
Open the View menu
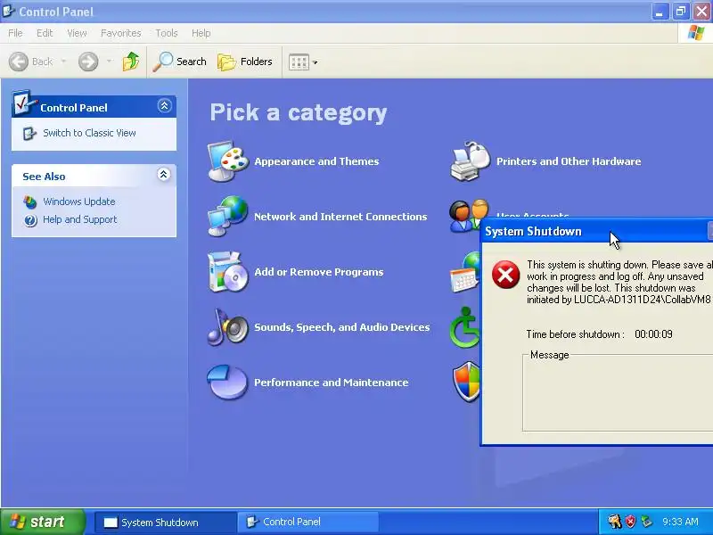(x=77, y=33)
